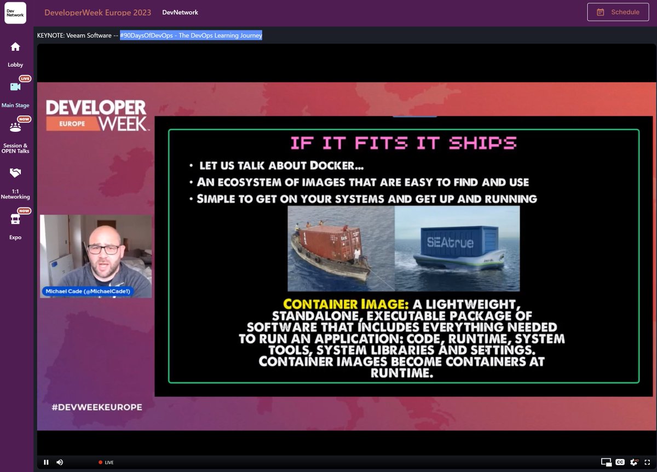Viewport: 657px width, 472px height.
Task: Open 1:1 Networking handshake icon
Action: click(x=15, y=173)
